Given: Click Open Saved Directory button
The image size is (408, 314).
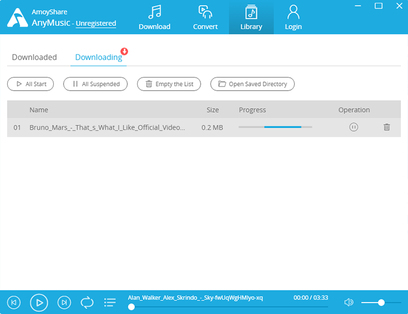Looking at the screenshot, I should click(x=252, y=84).
